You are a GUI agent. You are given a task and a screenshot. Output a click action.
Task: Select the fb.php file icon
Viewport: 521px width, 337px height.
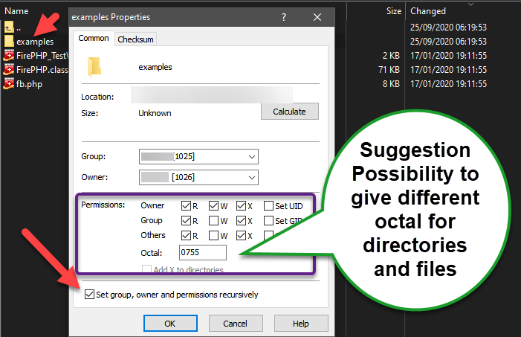click(x=9, y=83)
